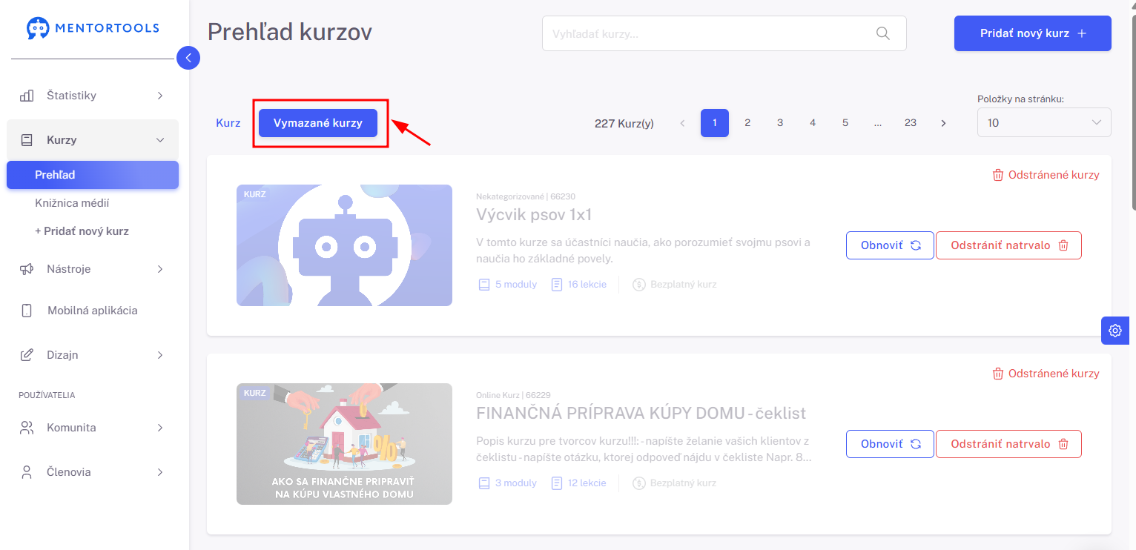Image resolution: width=1136 pixels, height=550 pixels.
Task: Click the Nástroje megaphone icon
Action: (x=27, y=269)
